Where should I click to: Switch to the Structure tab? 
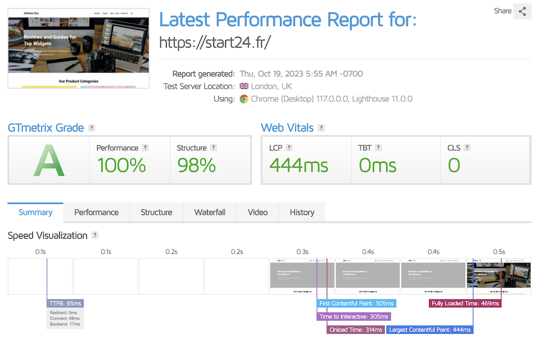tap(156, 212)
